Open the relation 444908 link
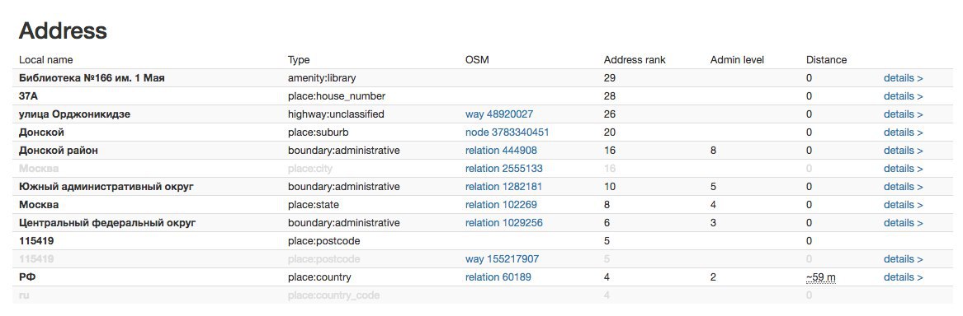The image size is (963, 316). [x=501, y=150]
